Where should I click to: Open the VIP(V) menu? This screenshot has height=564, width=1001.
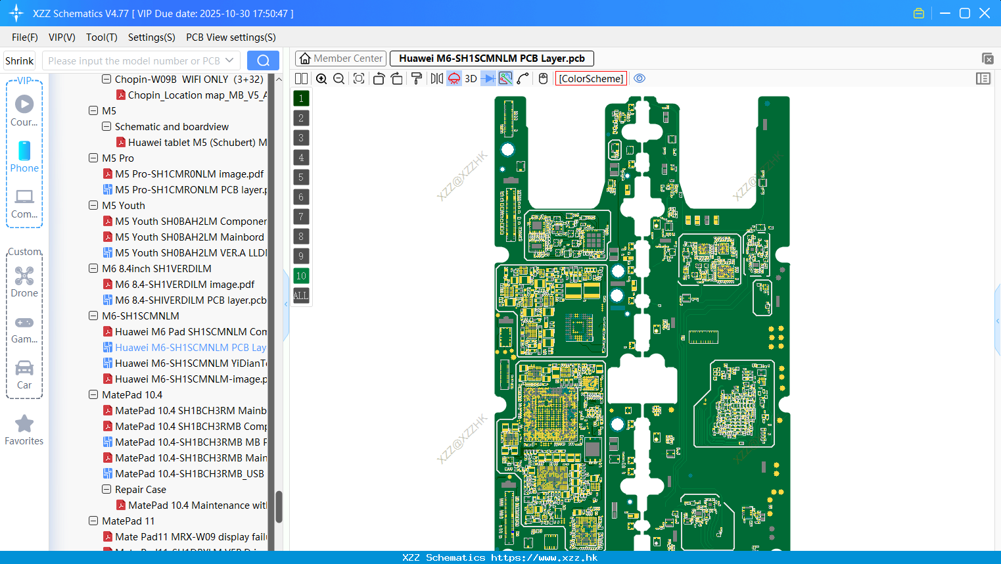pyautogui.click(x=62, y=37)
